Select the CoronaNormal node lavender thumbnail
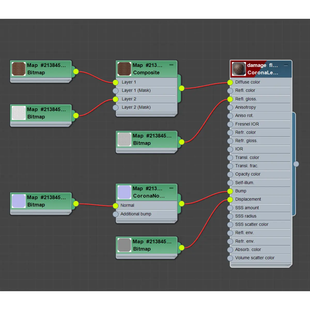Screen dimensions: 310x310 tap(124, 192)
